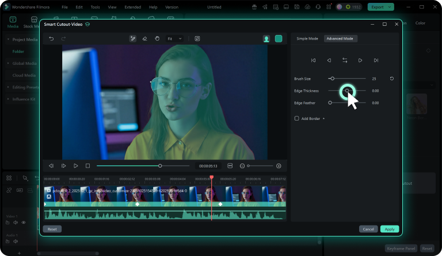
Task: Expand the Project Media section
Action: (23, 39)
